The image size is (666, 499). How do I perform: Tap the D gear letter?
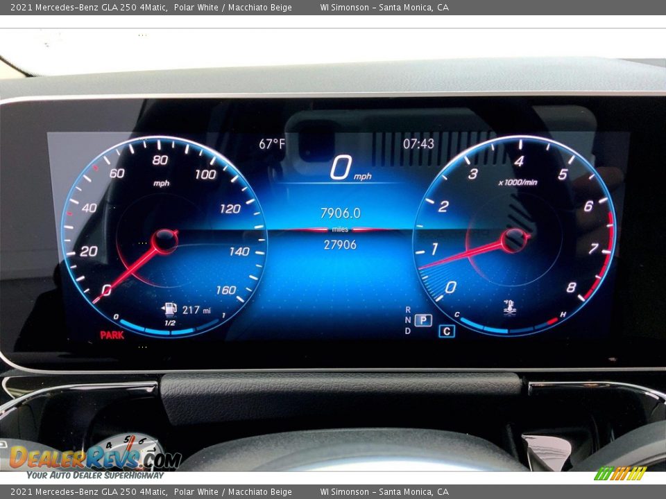(408, 331)
